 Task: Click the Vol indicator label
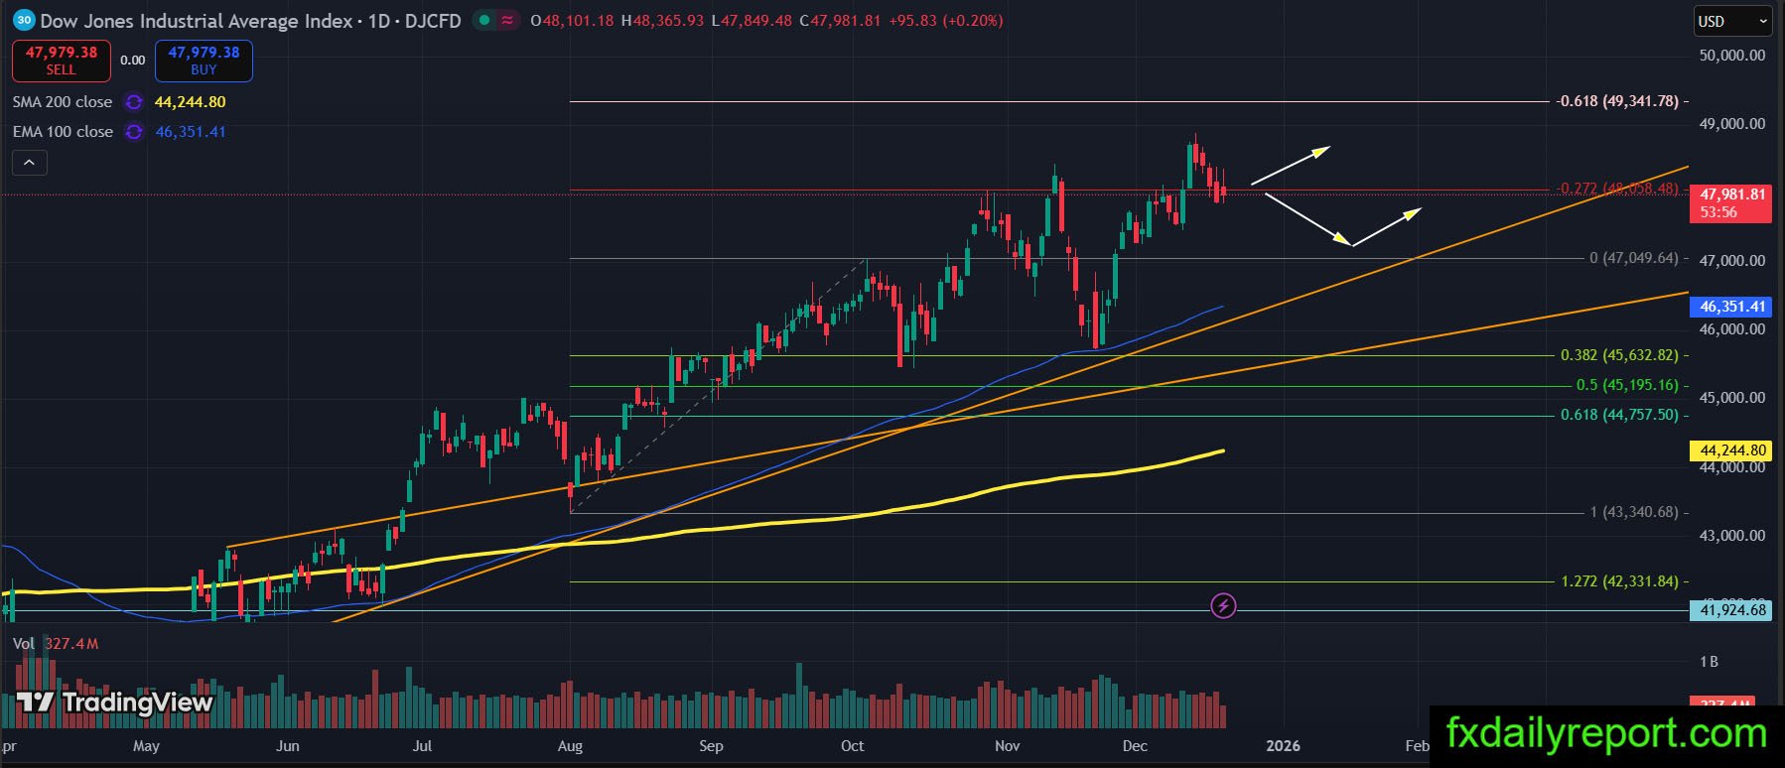coord(24,644)
